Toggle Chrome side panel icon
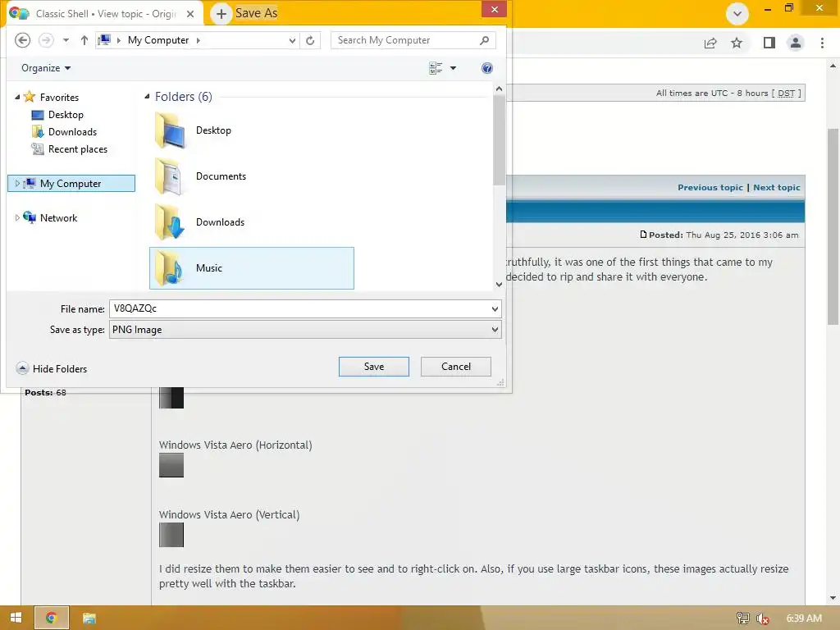840x630 pixels. (x=769, y=43)
